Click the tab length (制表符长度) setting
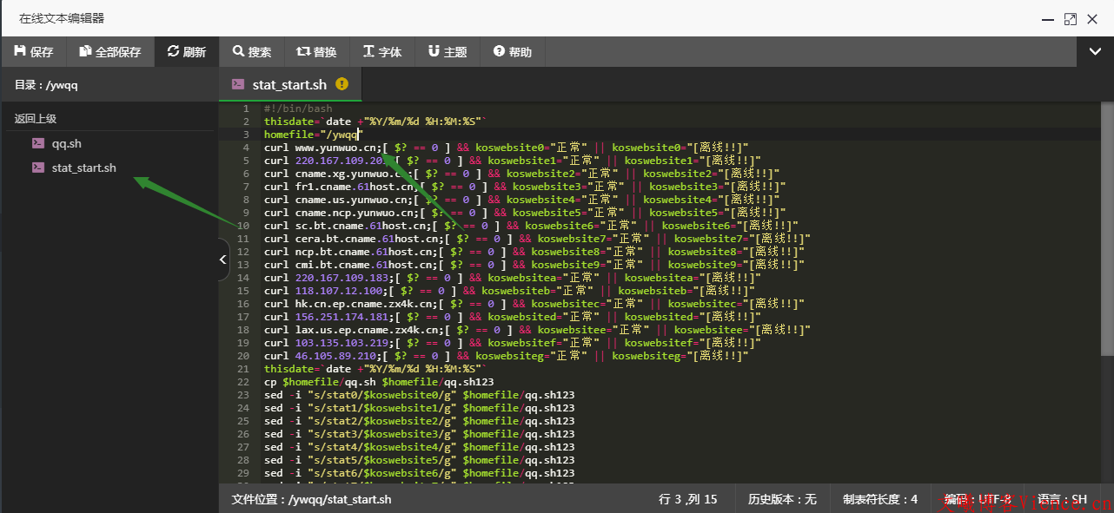The height and width of the screenshot is (513, 1114). pos(879,499)
